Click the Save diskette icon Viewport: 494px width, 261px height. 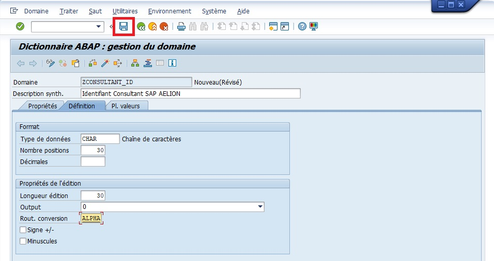click(x=124, y=26)
